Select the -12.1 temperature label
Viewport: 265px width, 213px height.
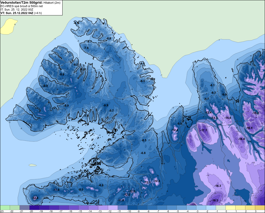147,183
